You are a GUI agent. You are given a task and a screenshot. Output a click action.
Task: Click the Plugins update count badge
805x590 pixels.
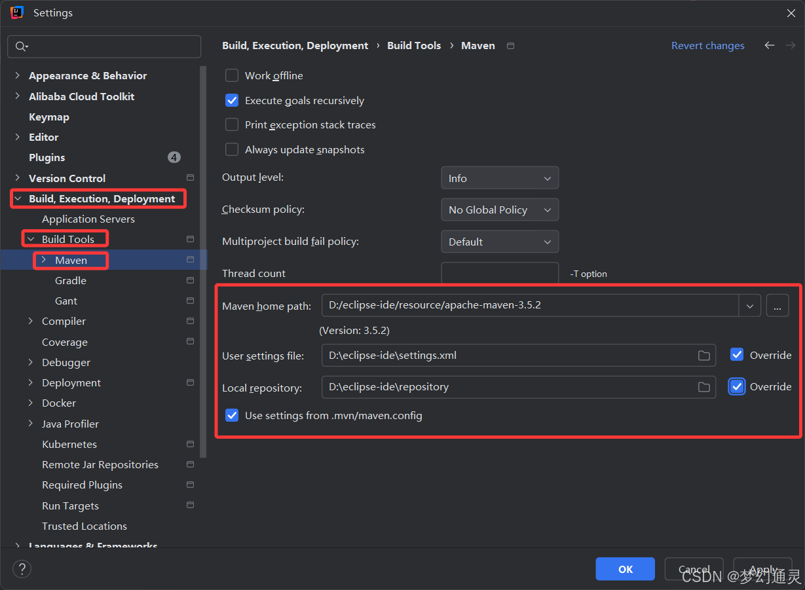pyautogui.click(x=174, y=157)
